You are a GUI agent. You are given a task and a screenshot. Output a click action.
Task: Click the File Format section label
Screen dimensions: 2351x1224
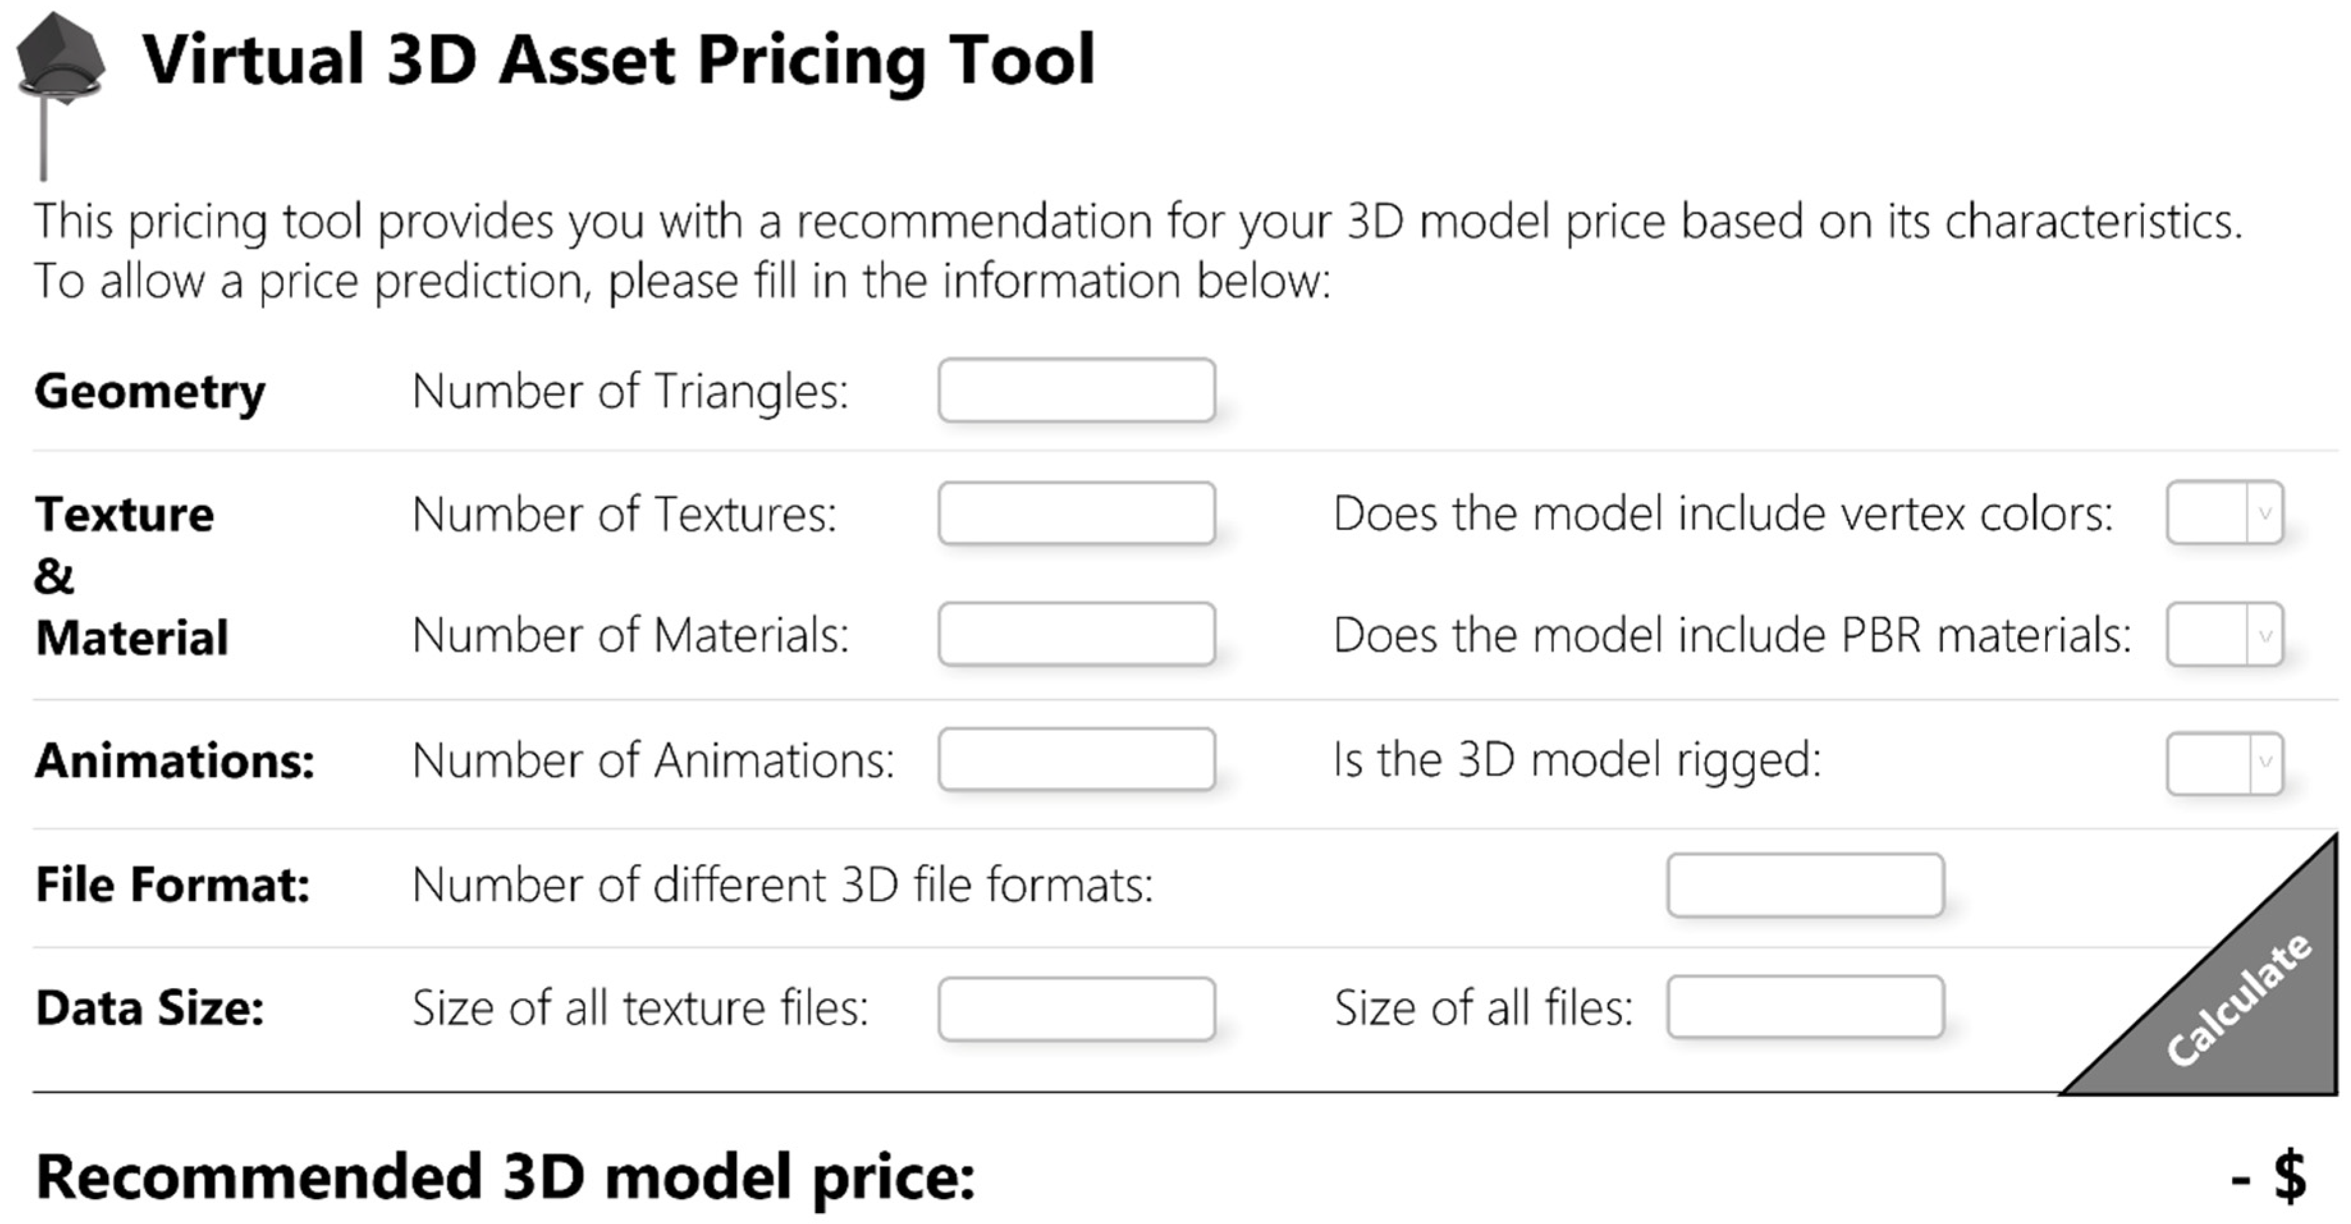tap(173, 884)
